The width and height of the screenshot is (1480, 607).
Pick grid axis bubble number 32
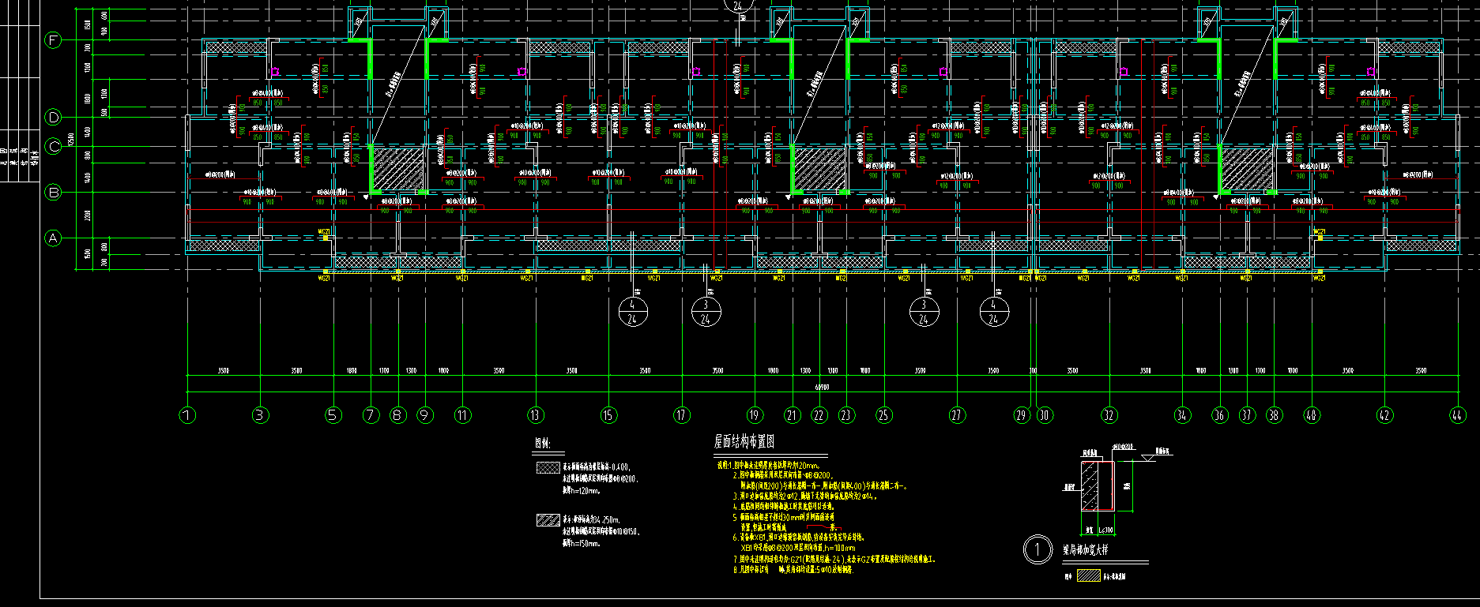click(x=1109, y=415)
